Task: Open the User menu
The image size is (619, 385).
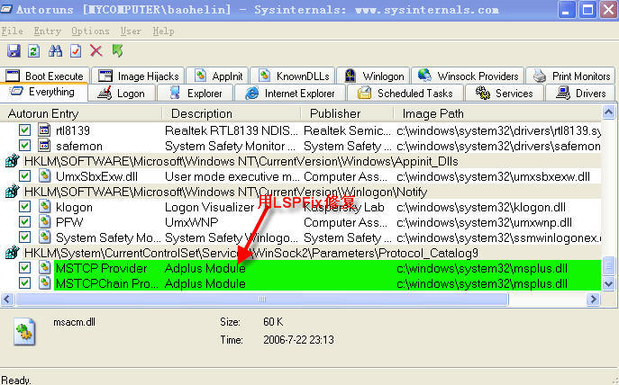Action: tap(131, 31)
